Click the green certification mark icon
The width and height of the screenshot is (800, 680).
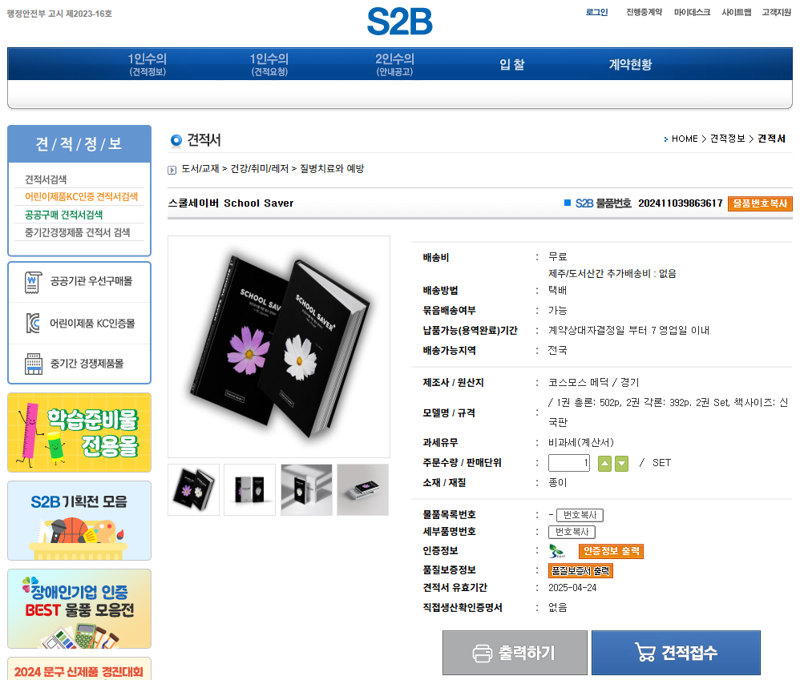click(556, 551)
